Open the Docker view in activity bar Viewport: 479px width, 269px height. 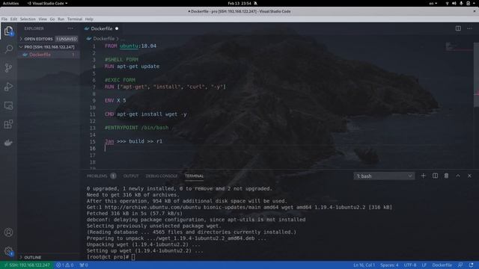click(8, 143)
